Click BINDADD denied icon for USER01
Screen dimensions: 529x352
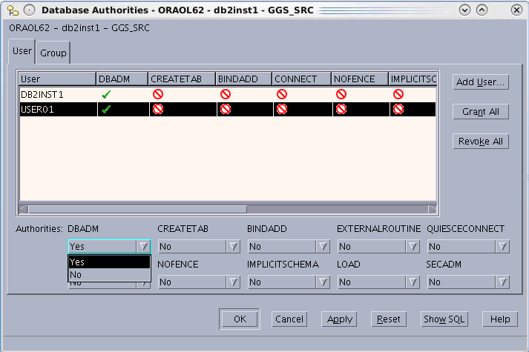[226, 109]
